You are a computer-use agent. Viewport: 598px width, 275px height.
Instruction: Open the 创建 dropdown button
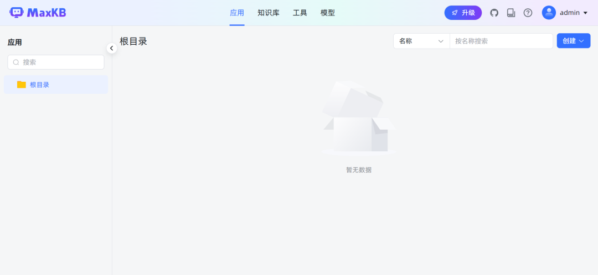pyautogui.click(x=574, y=41)
